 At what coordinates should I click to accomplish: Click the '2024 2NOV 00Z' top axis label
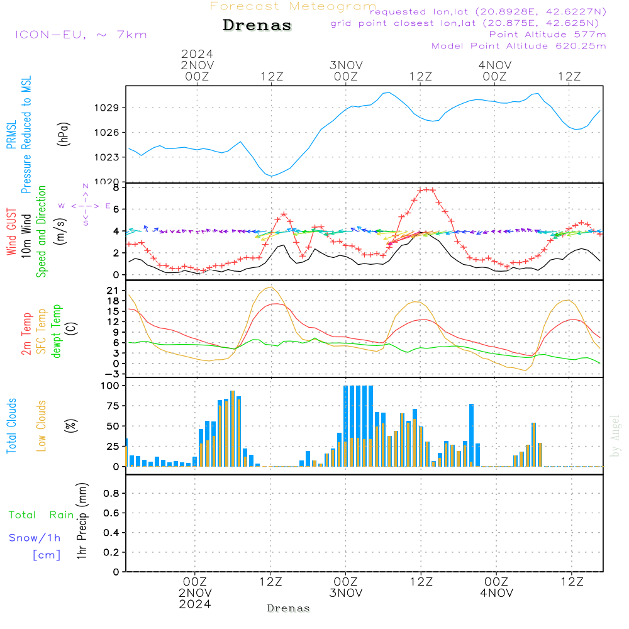tap(197, 65)
